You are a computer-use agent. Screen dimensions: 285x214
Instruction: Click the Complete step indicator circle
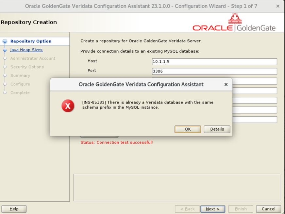(x=5, y=93)
